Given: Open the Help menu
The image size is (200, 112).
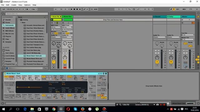Looking at the screenshot, I should [34, 5].
